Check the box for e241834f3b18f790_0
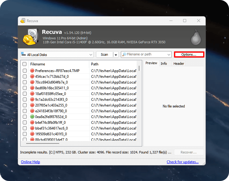Image resolution: width=229 pixels, height=181 pixels. 25,111
